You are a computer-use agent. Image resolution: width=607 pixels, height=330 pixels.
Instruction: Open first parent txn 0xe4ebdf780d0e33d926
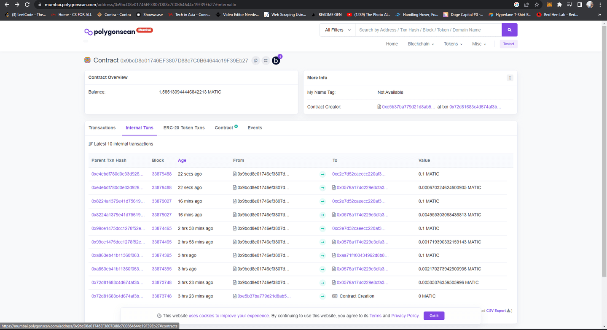pos(118,174)
